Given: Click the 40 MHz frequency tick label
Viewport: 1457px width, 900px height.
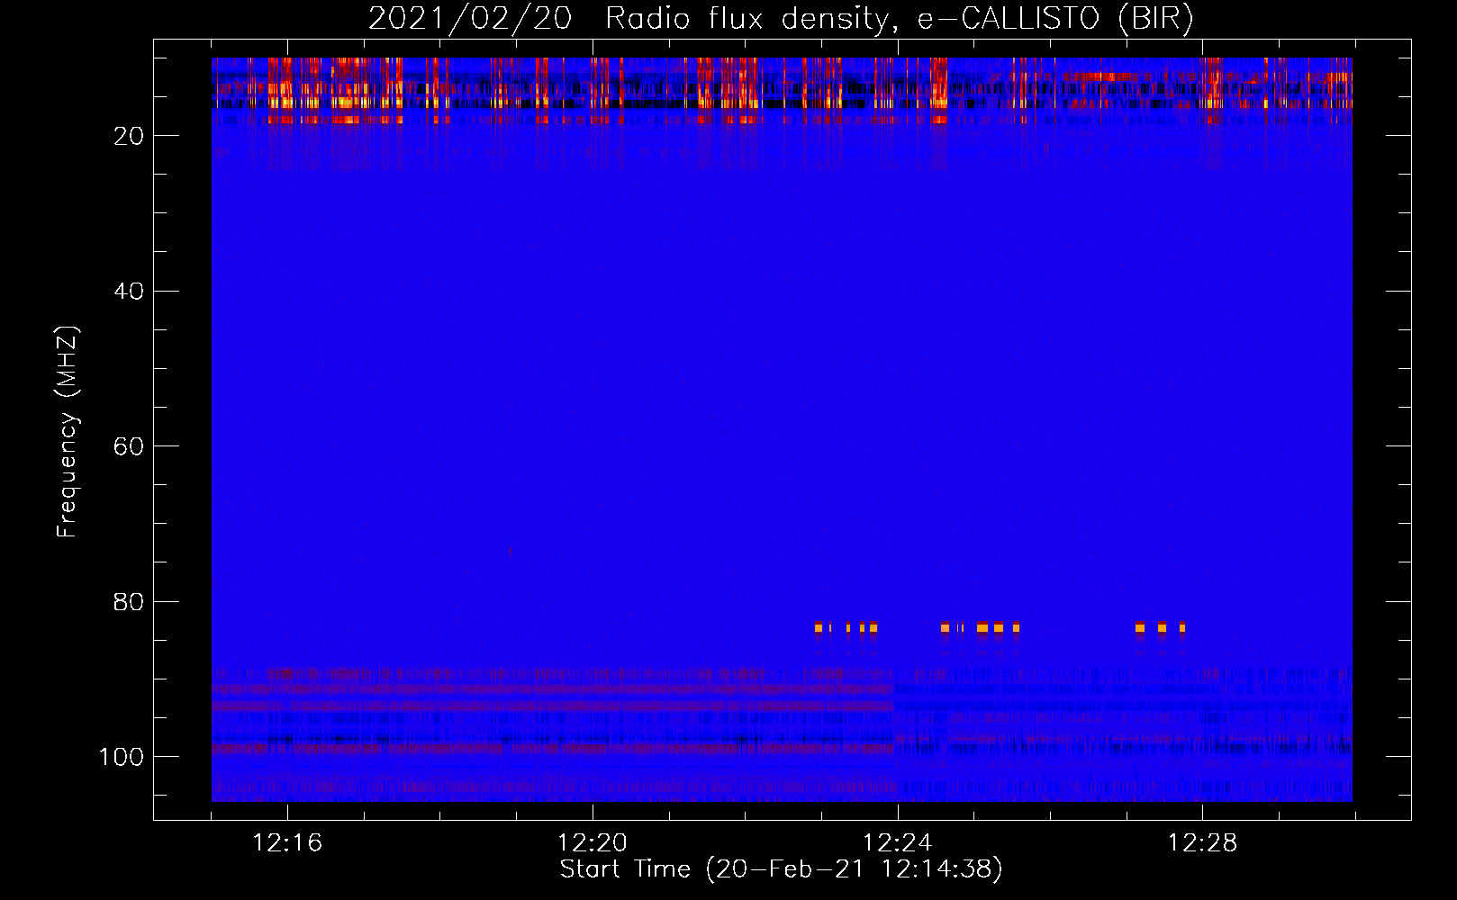Looking at the screenshot, I should point(129,292).
